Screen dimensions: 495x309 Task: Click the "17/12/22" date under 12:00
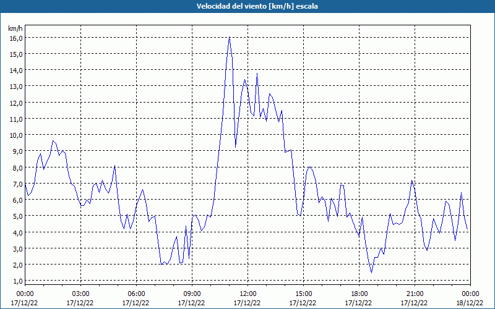247,303
